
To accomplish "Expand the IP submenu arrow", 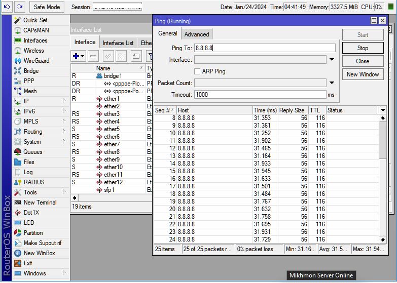I will tap(64, 101).
